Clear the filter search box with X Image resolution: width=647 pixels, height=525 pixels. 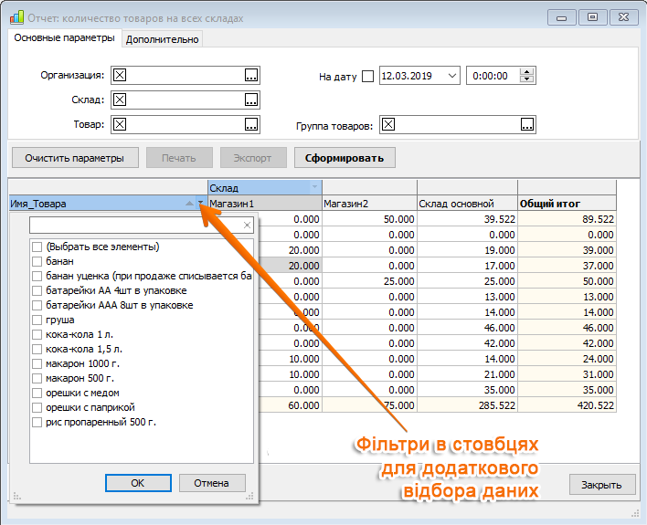(x=247, y=226)
